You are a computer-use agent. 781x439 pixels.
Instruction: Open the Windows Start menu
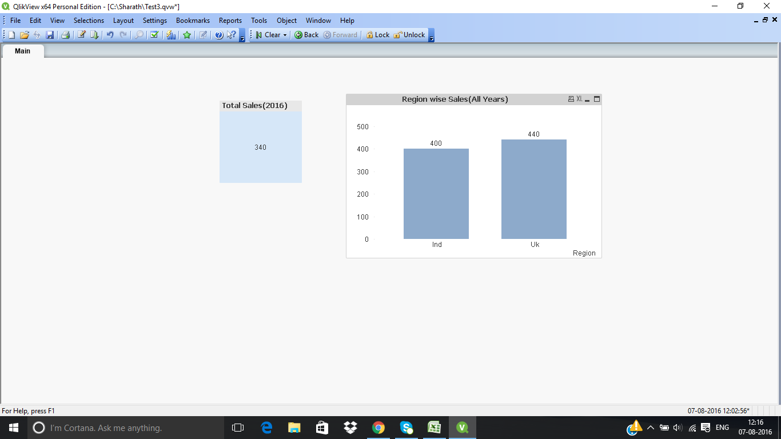pos(14,428)
